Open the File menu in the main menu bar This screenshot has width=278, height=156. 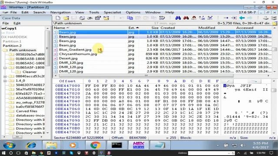pyautogui.click(x=13, y=12)
